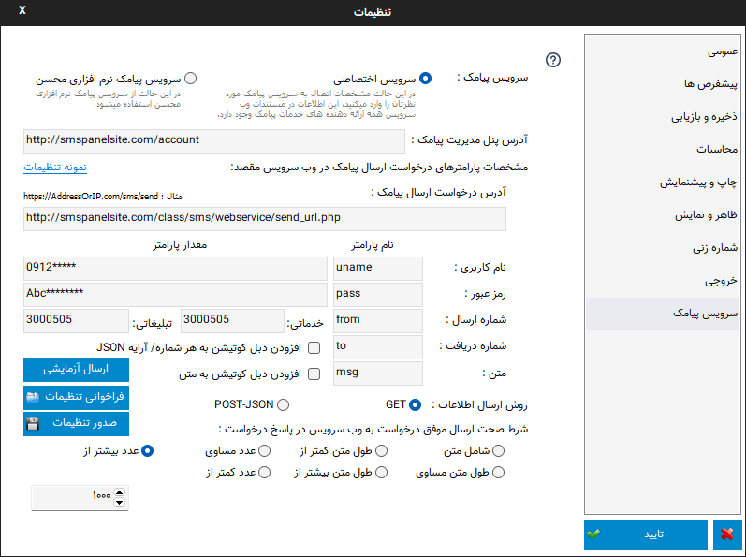Screen dimensions: 746x557
Task: Select طول متن بیشتر از condition
Action: [382, 473]
